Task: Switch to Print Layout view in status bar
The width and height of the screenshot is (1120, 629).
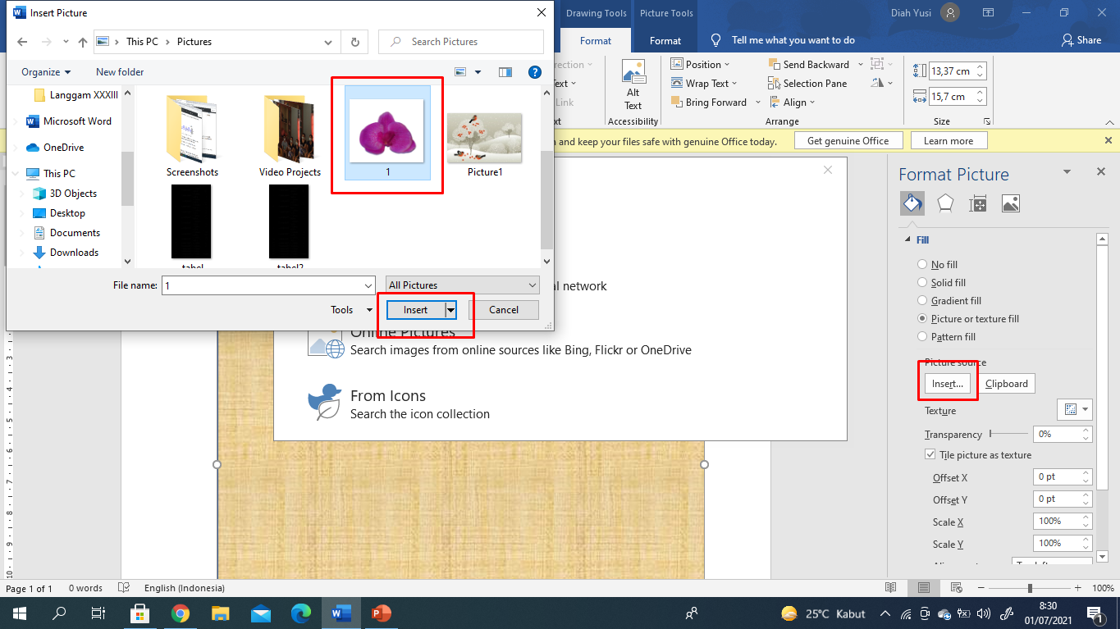Action: point(924,588)
